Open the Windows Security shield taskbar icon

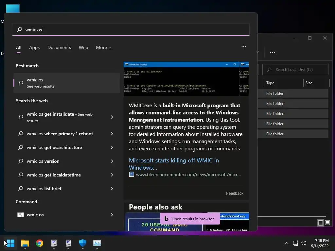pyautogui.click(x=83, y=243)
